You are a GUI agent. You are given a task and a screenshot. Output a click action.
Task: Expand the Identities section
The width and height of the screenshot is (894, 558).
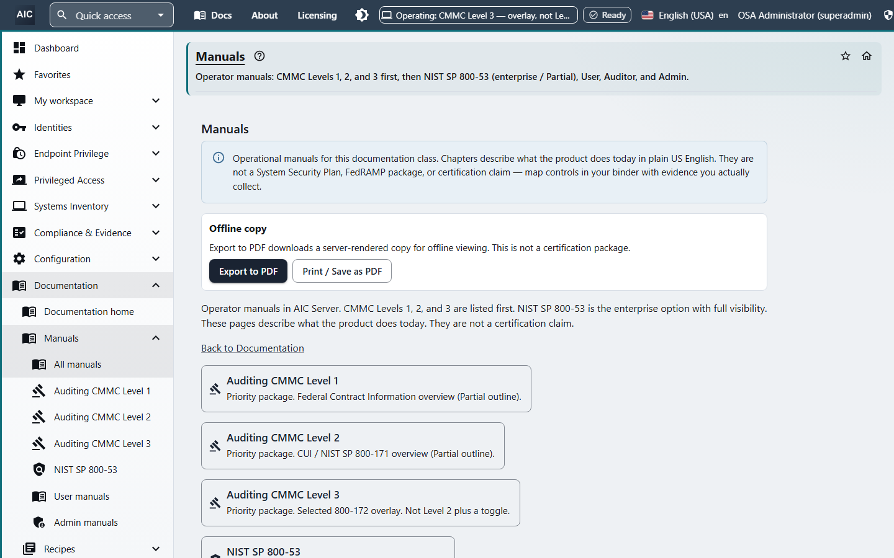[88, 127]
